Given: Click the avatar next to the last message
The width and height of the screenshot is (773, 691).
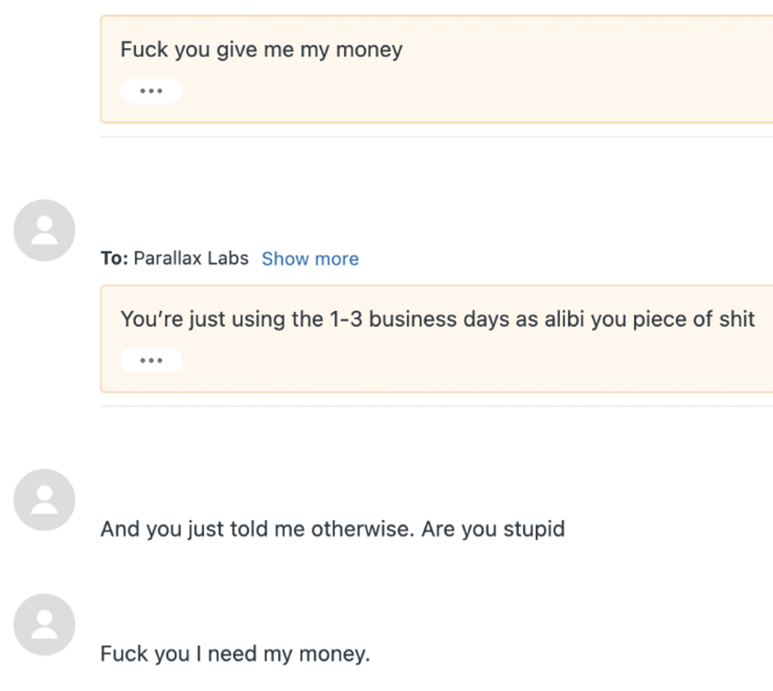Looking at the screenshot, I should click(x=44, y=624).
